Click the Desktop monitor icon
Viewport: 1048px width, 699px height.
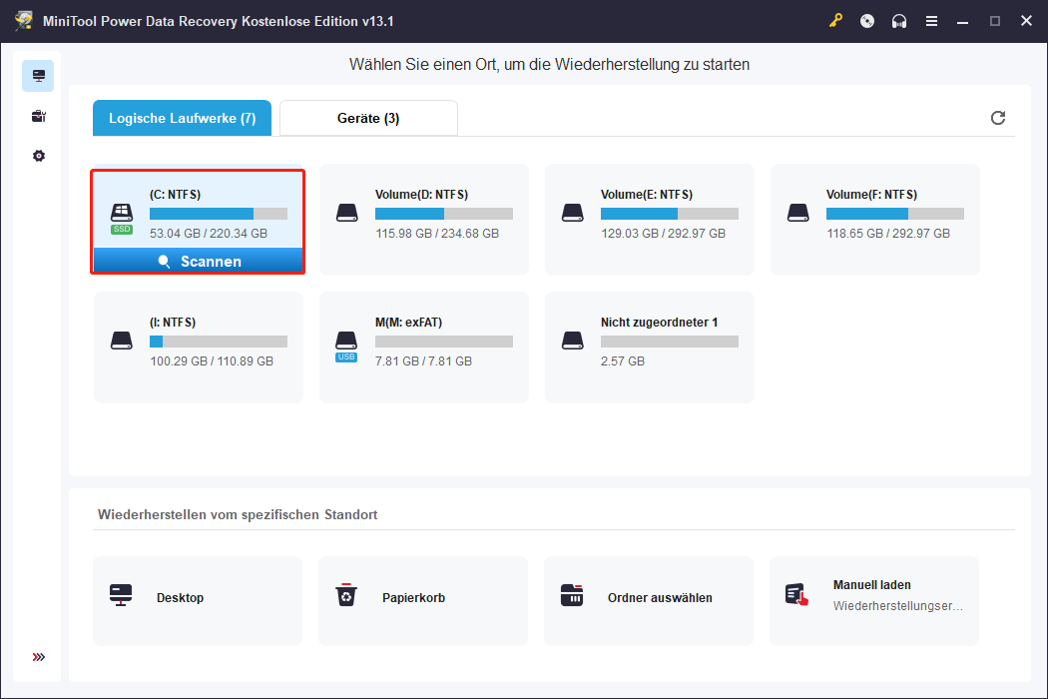[121, 595]
